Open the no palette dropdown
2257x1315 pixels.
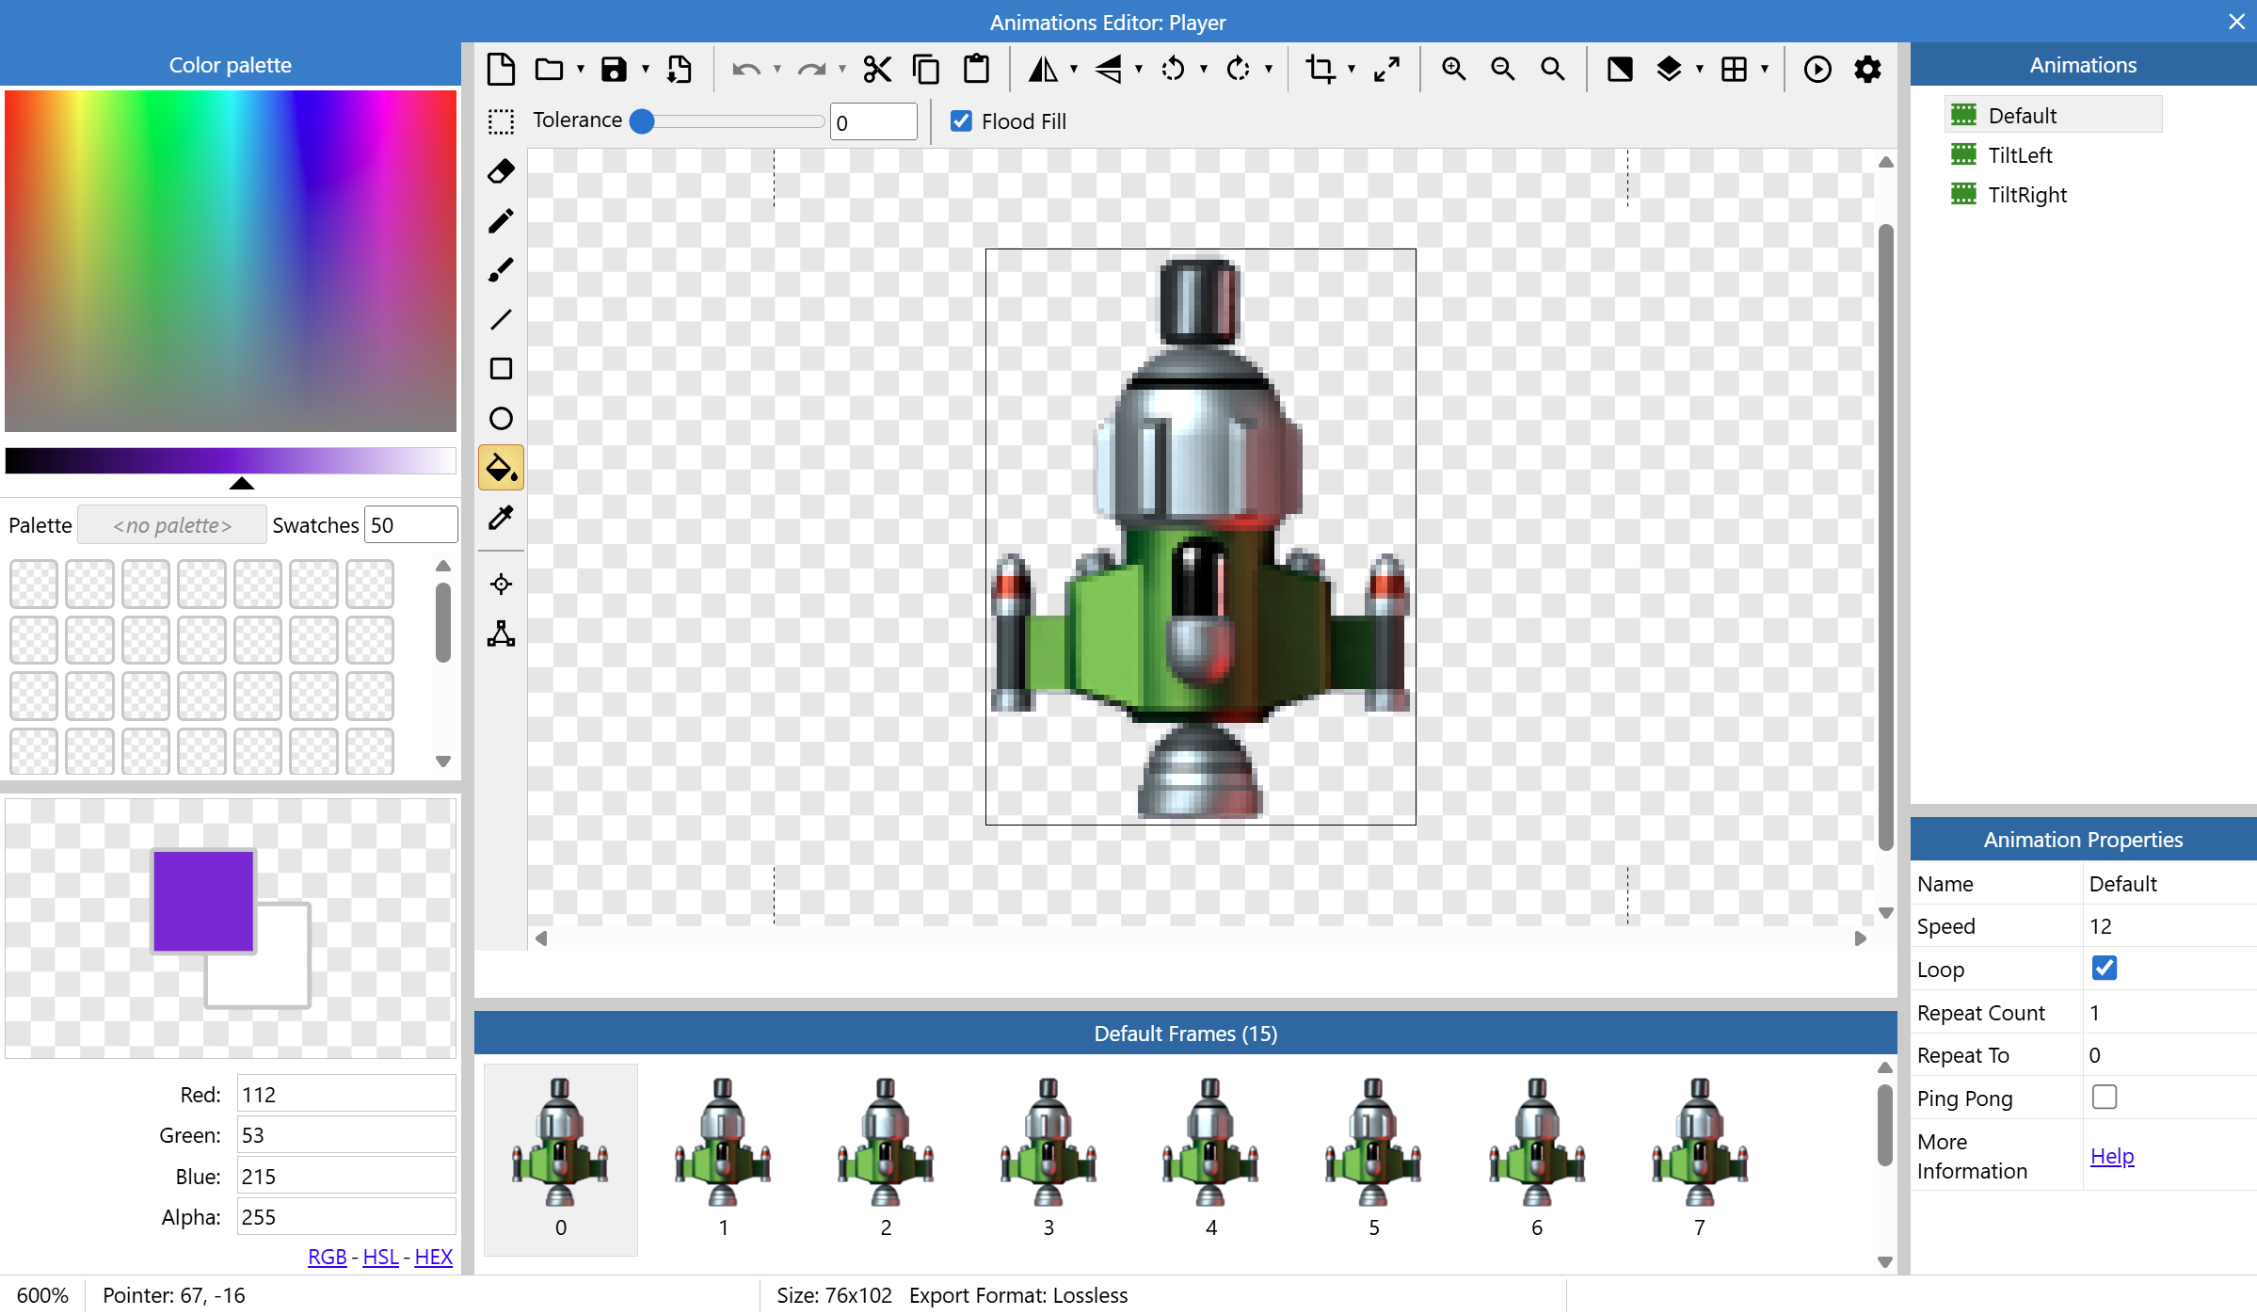click(x=172, y=525)
